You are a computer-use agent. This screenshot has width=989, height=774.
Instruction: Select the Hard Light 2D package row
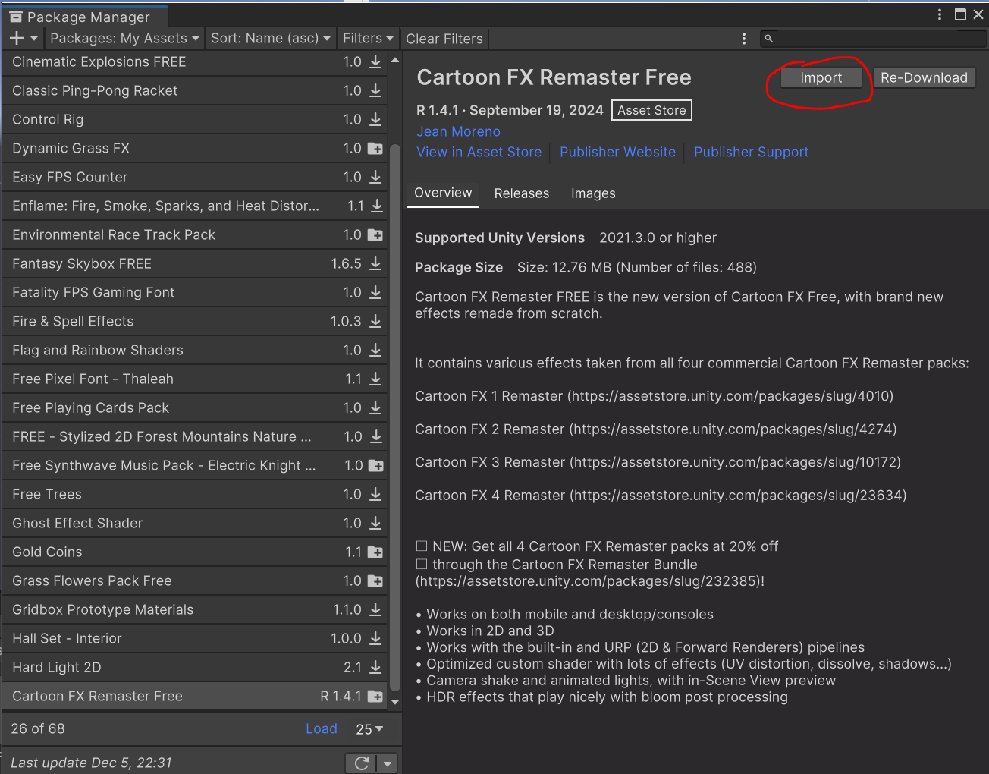tap(195, 668)
